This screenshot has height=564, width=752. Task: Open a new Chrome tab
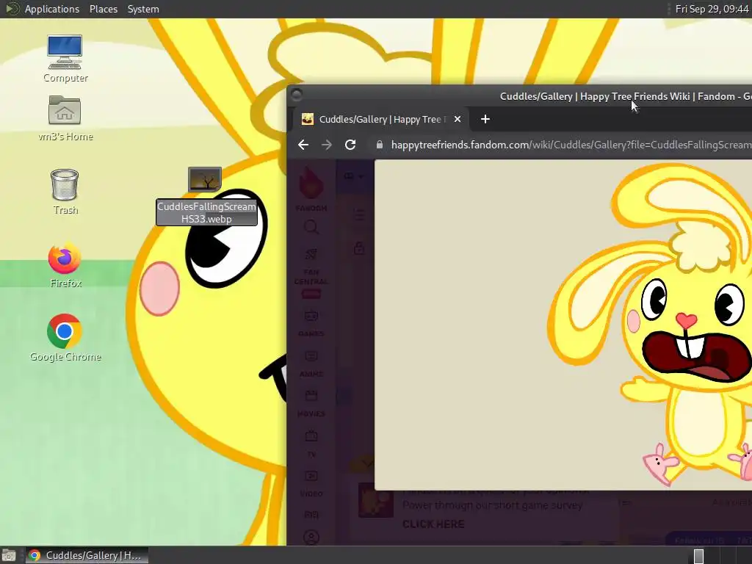[x=485, y=119]
